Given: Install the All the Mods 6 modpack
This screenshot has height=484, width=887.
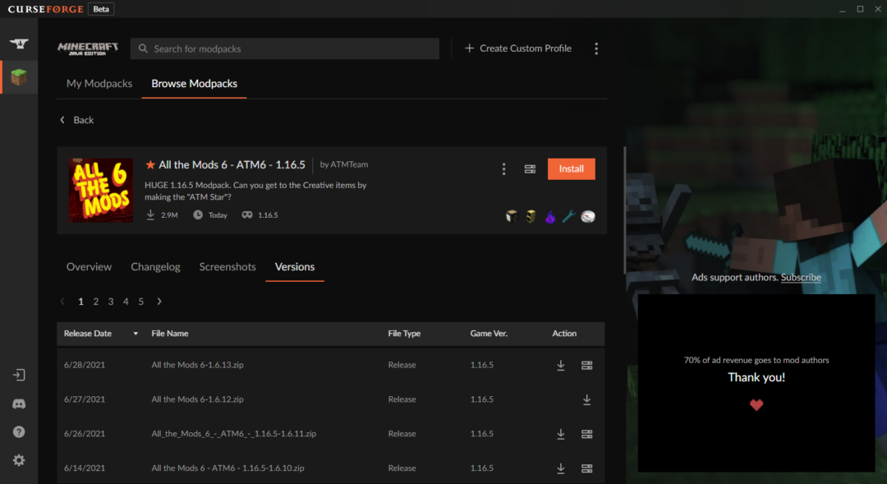Looking at the screenshot, I should click(572, 168).
